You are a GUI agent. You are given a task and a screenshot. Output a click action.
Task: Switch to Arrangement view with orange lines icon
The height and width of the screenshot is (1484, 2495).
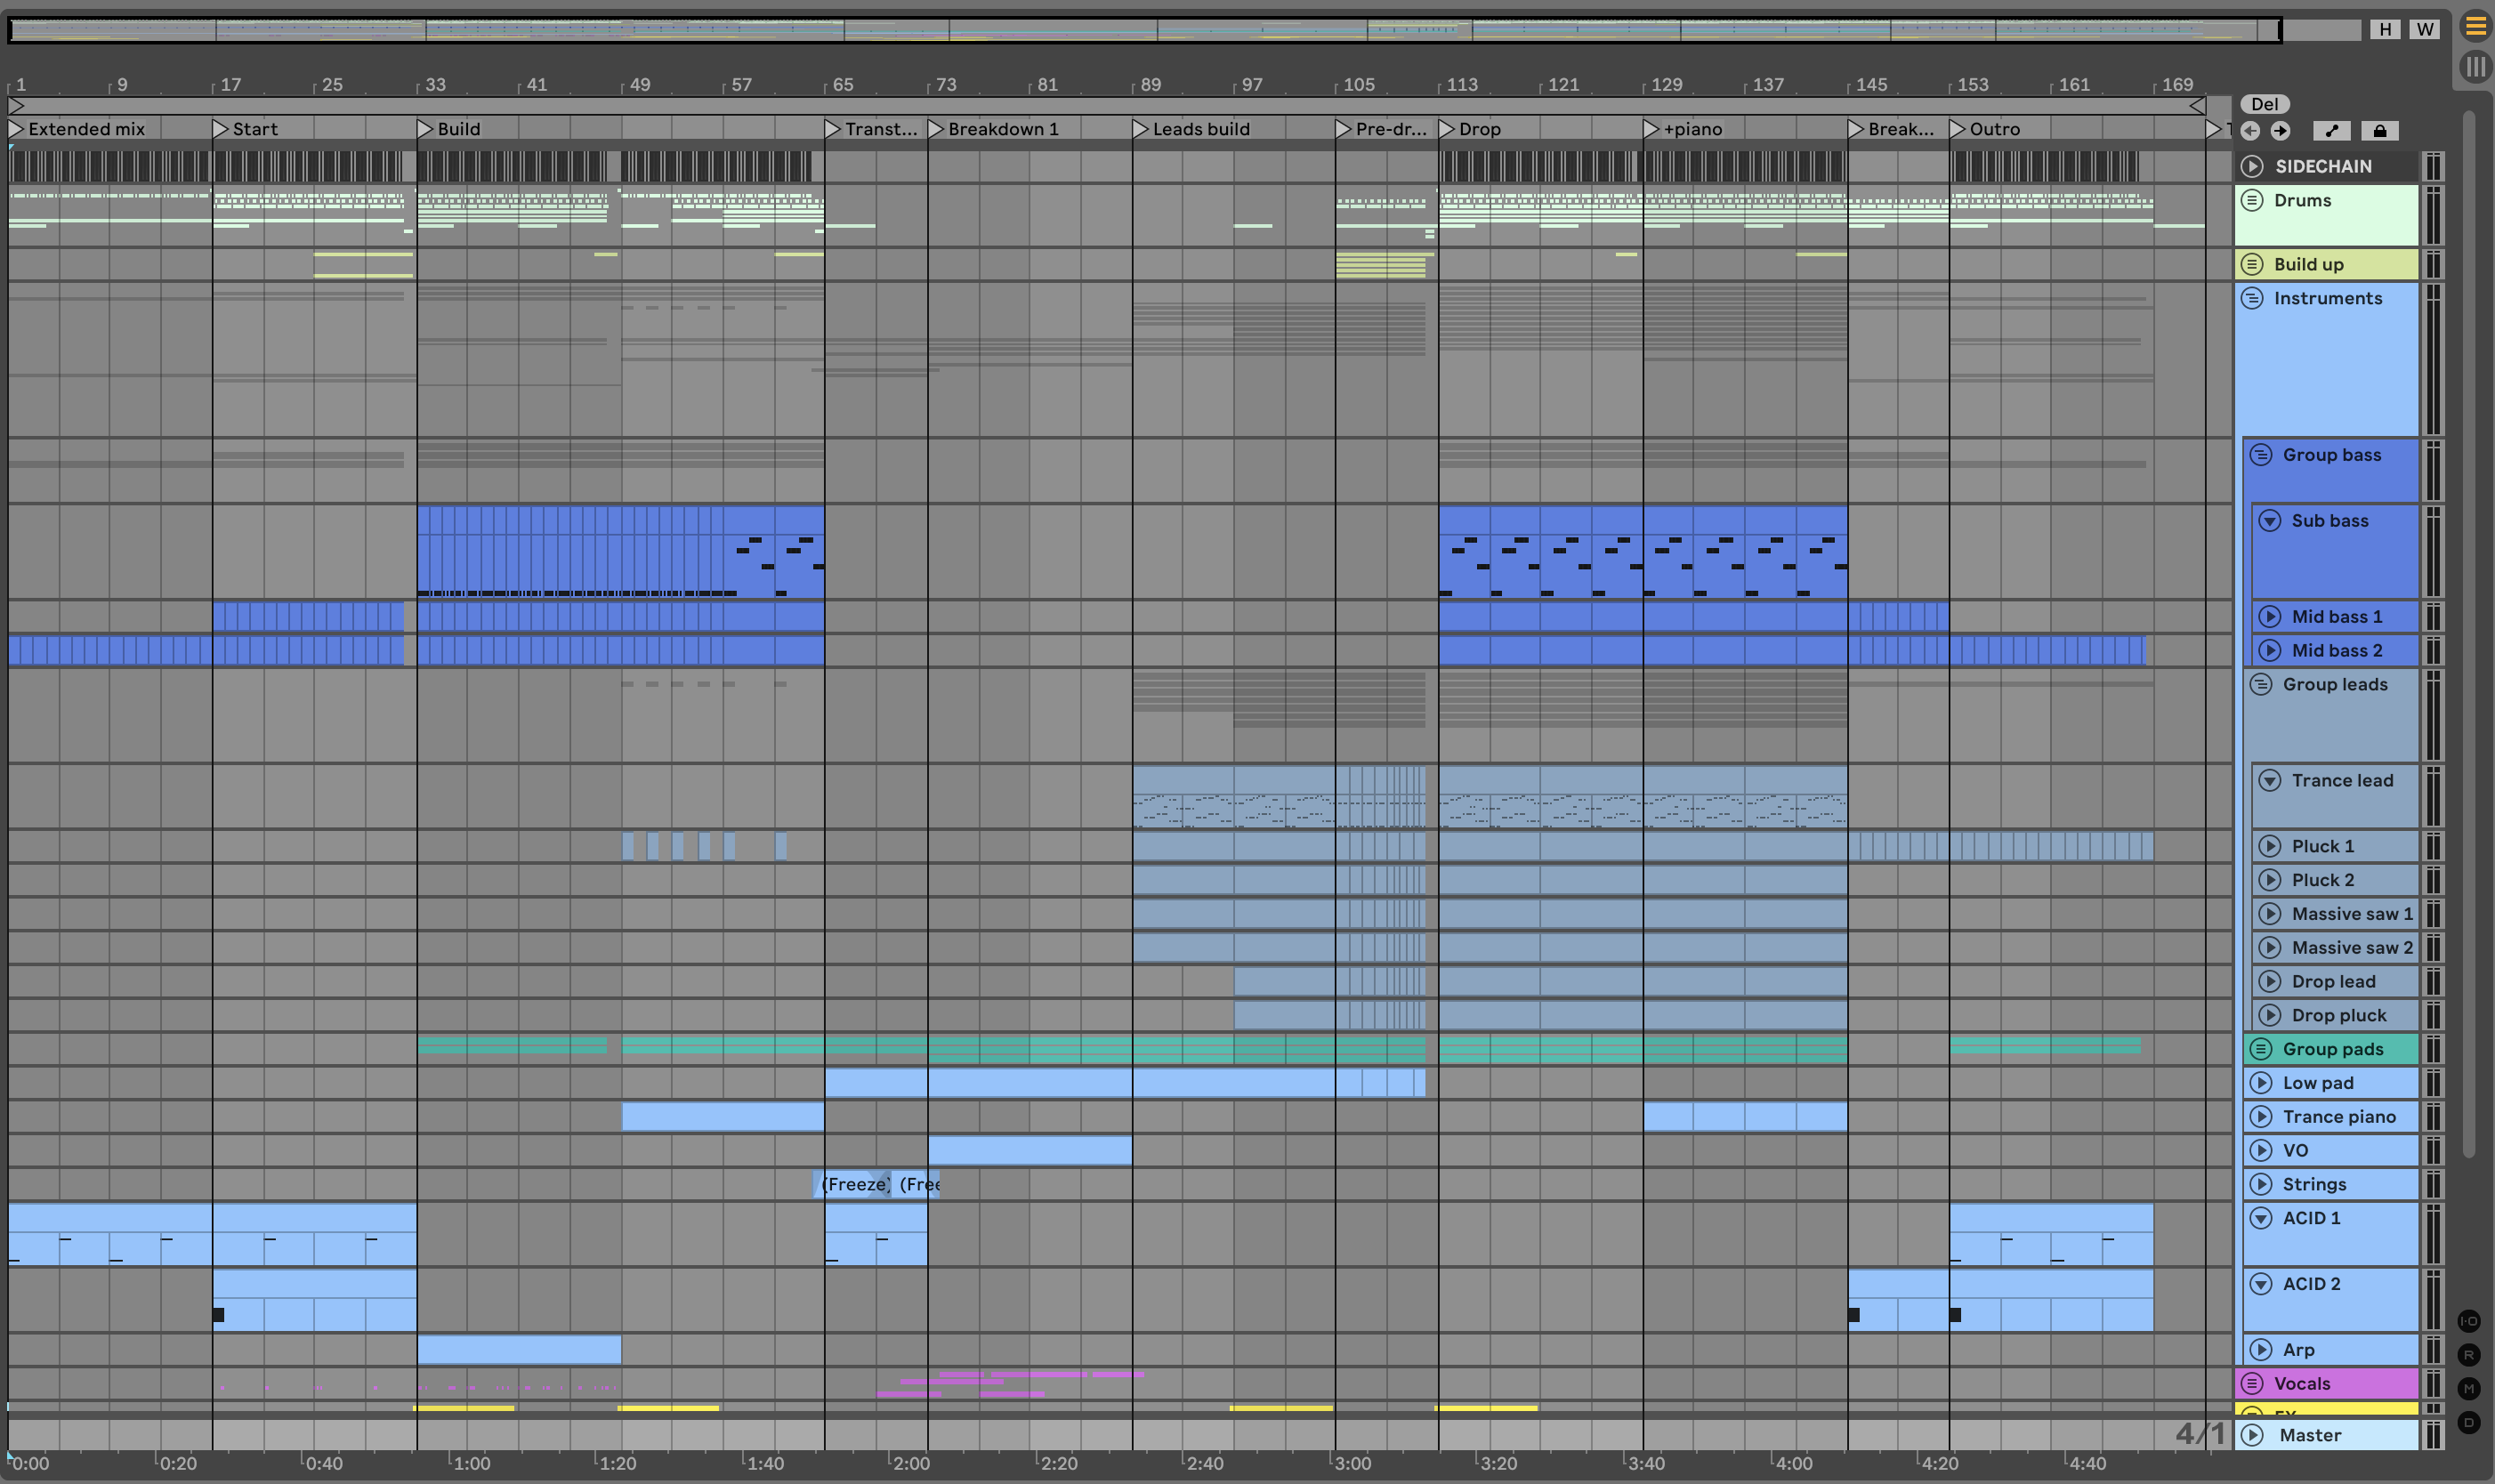[2475, 27]
